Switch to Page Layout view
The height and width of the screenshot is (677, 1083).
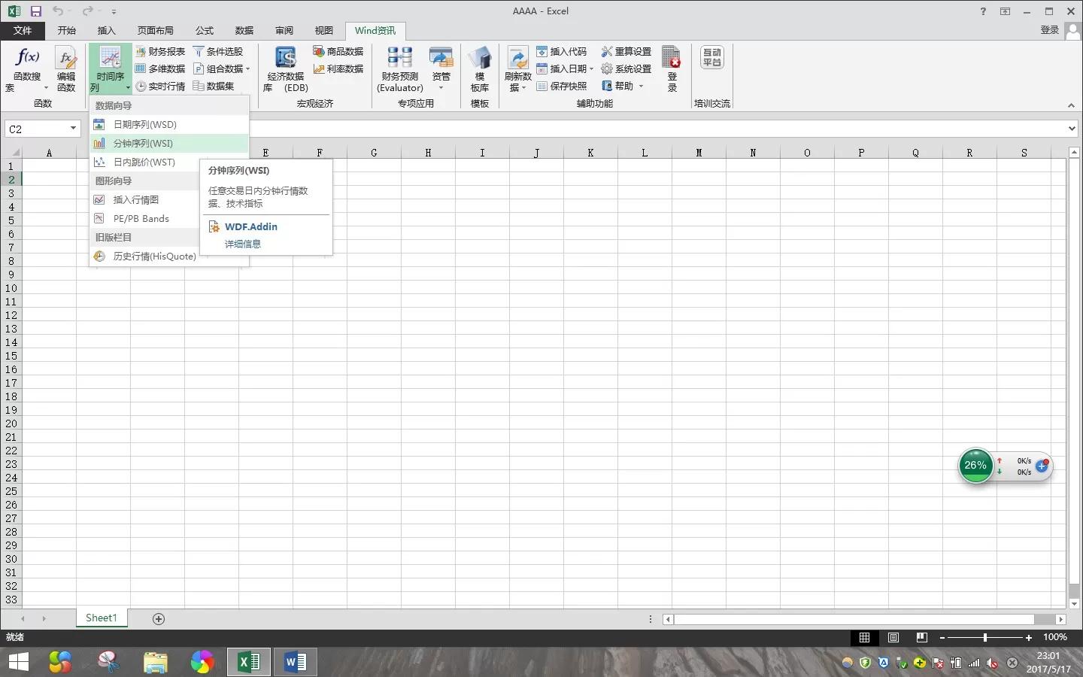pos(893,637)
